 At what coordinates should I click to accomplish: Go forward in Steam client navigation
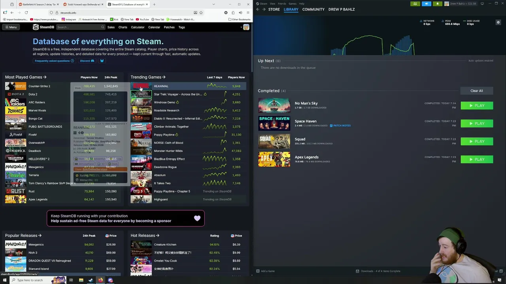coord(264,9)
